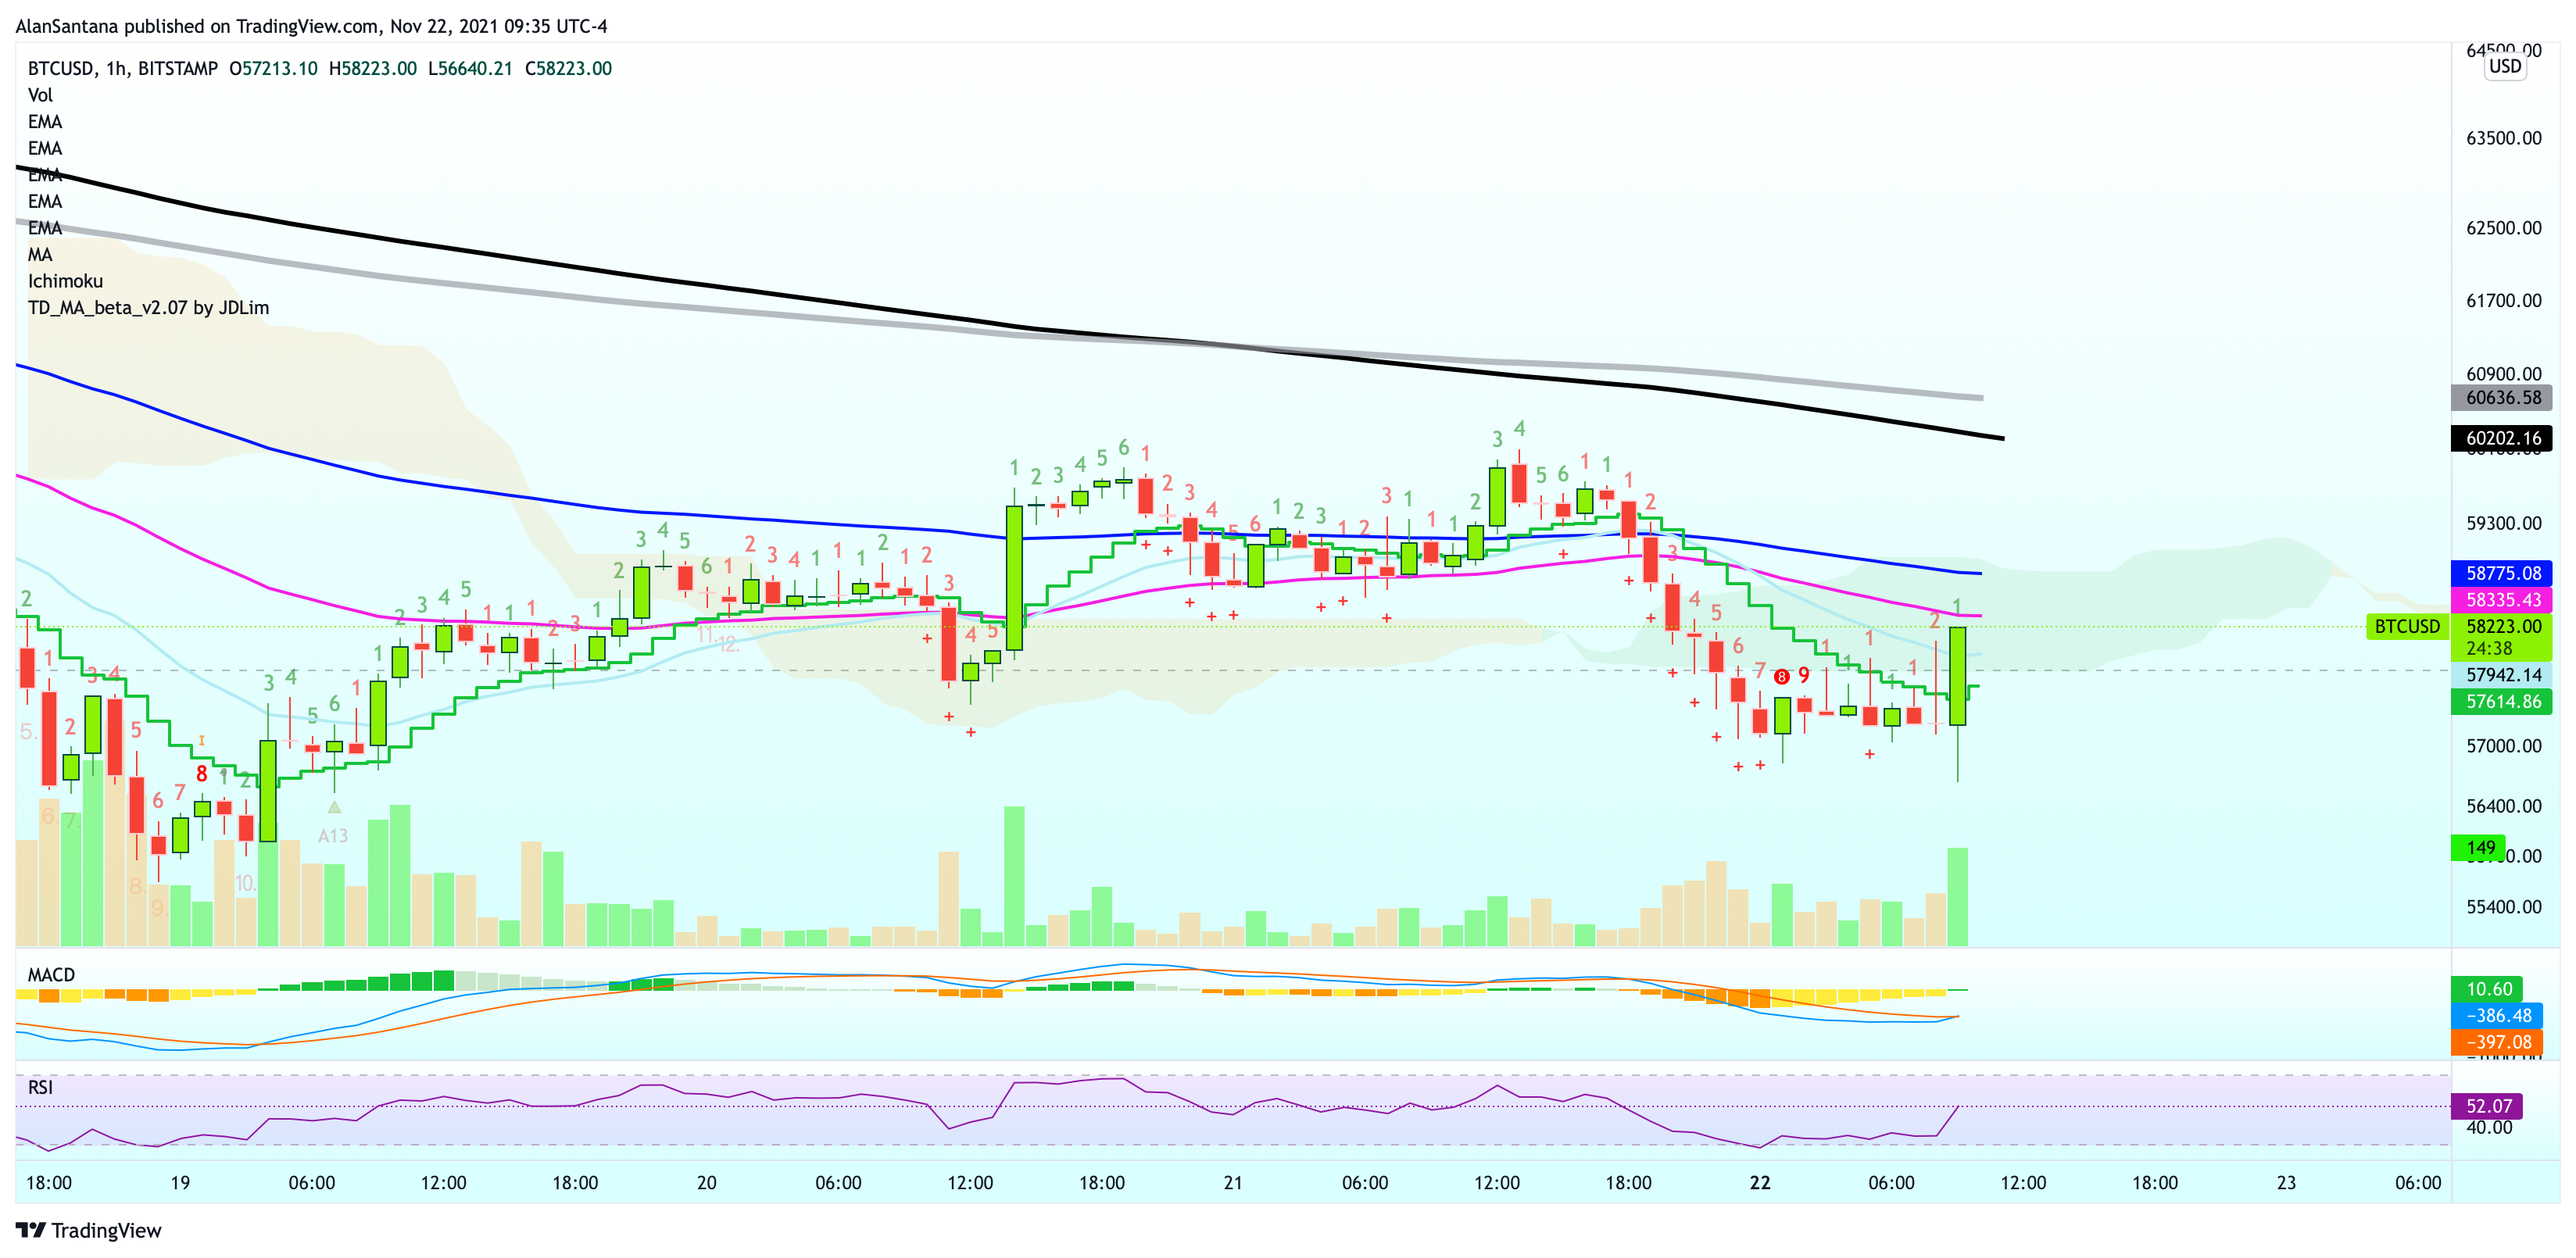Select the Vol indicator label
This screenshot has width=2576, height=1258.
click(x=40, y=95)
